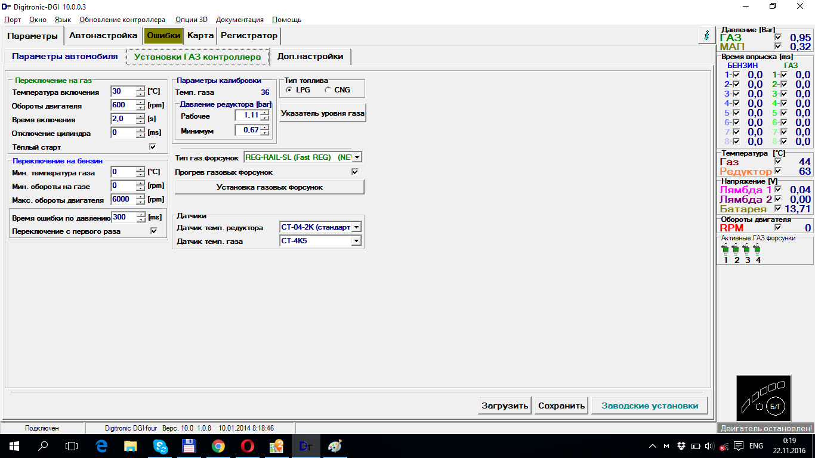
Task: Click the Загрузить button
Action: 505,406
